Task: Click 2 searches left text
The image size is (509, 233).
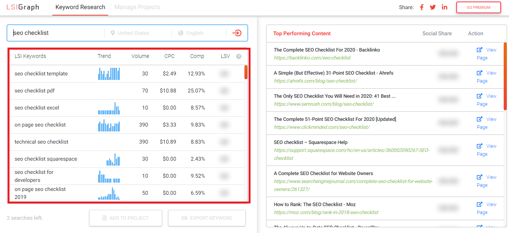Action: 25,218
